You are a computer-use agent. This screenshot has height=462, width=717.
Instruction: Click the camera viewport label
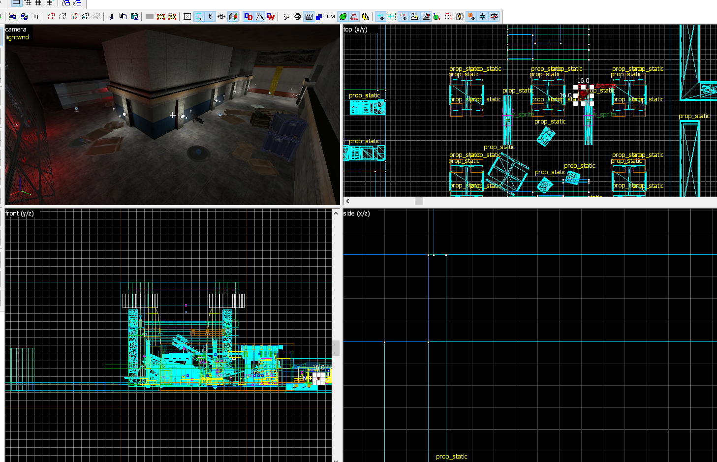[16, 30]
